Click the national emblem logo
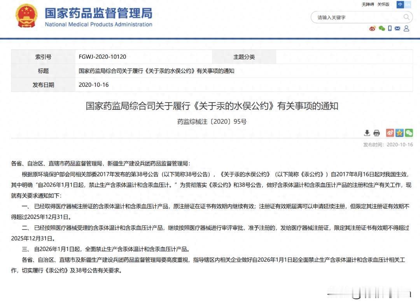The image size is (420, 307). tap(26, 16)
